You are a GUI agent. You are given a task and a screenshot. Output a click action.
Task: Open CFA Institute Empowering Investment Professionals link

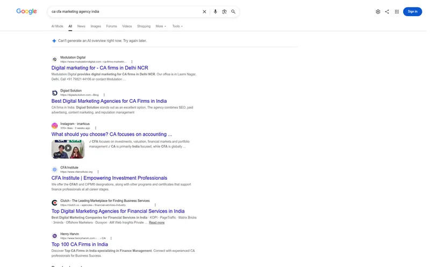pos(109,178)
